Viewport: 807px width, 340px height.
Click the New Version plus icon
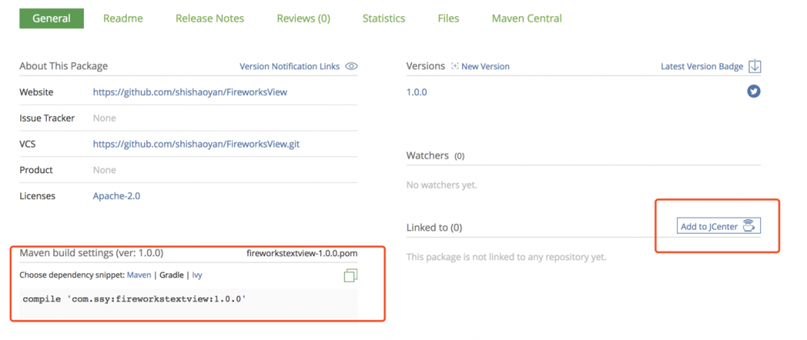[455, 66]
